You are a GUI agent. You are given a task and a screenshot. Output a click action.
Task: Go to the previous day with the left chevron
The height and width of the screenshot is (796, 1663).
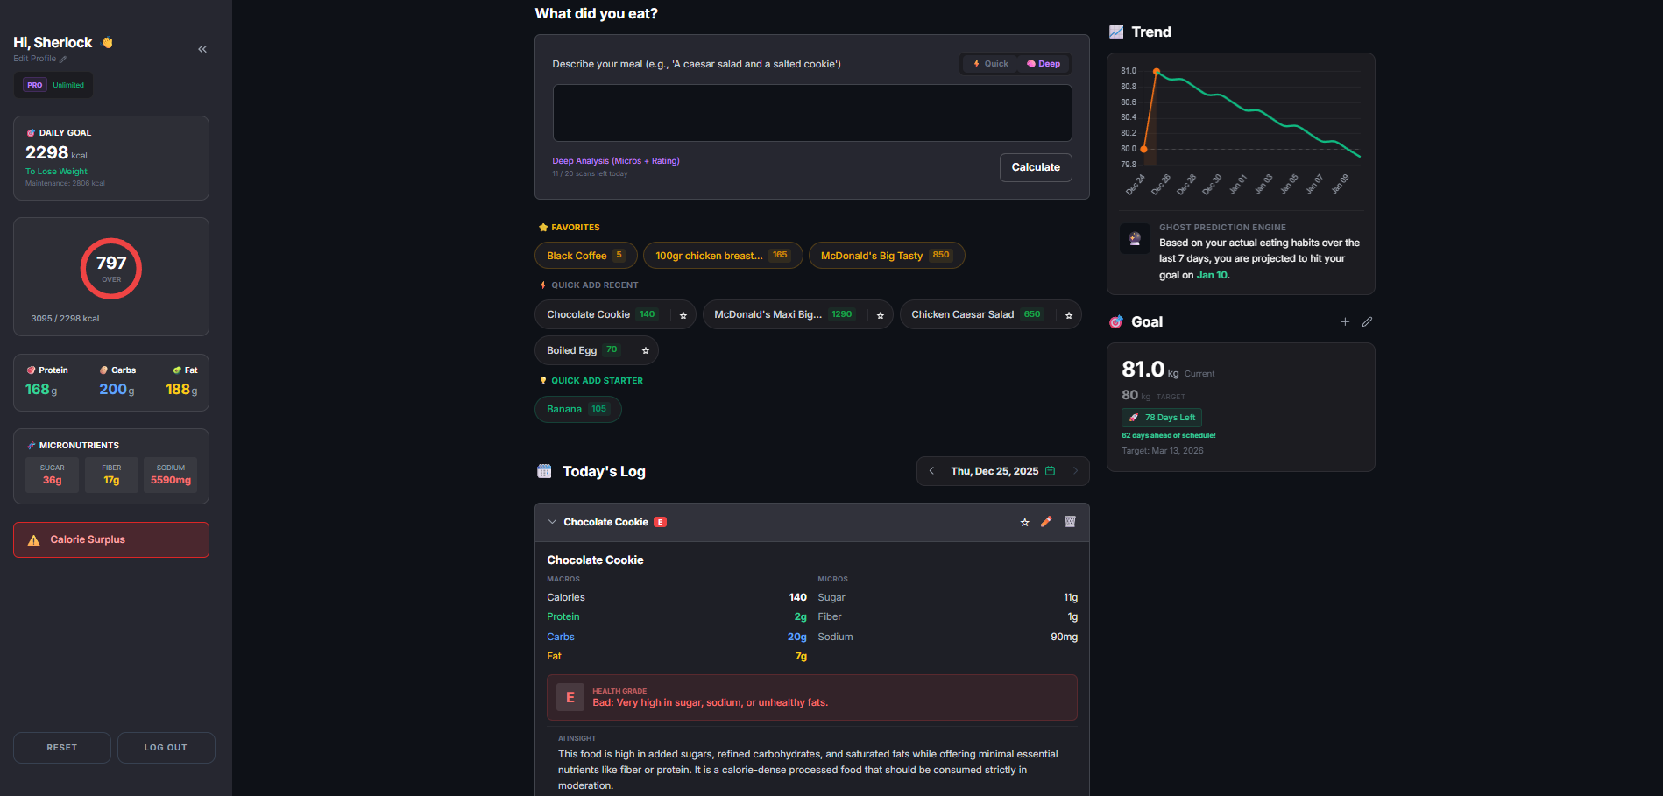coord(931,470)
